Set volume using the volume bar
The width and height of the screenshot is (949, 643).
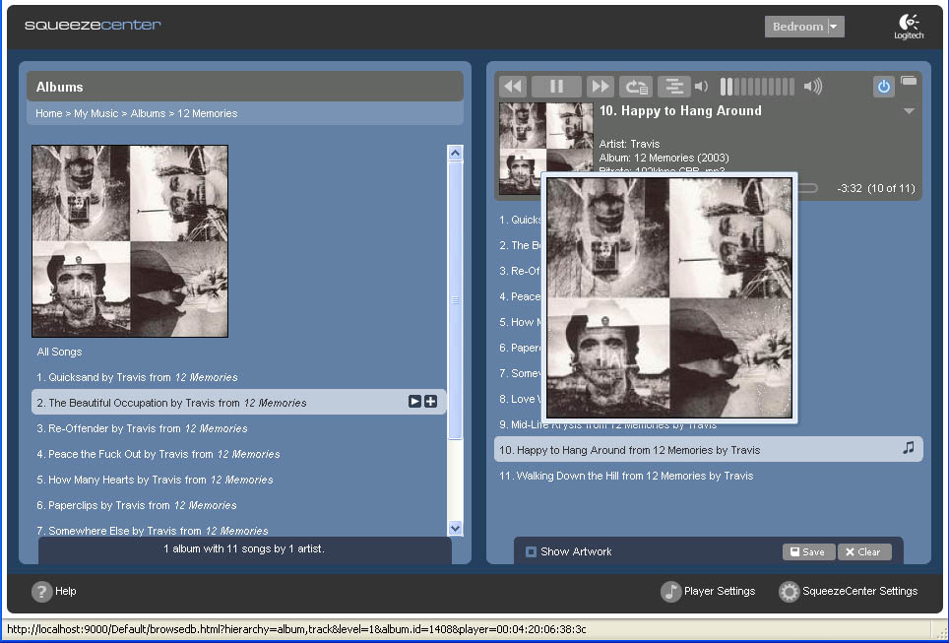coord(757,87)
